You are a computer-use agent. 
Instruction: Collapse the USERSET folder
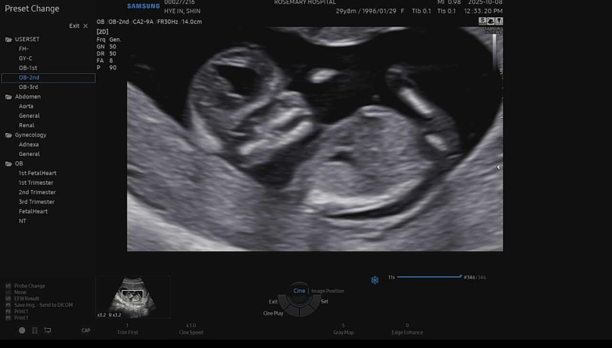coord(8,40)
